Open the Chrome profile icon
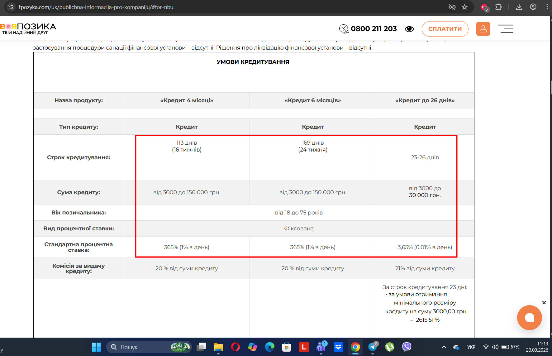The width and height of the screenshot is (552, 356). [x=533, y=7]
